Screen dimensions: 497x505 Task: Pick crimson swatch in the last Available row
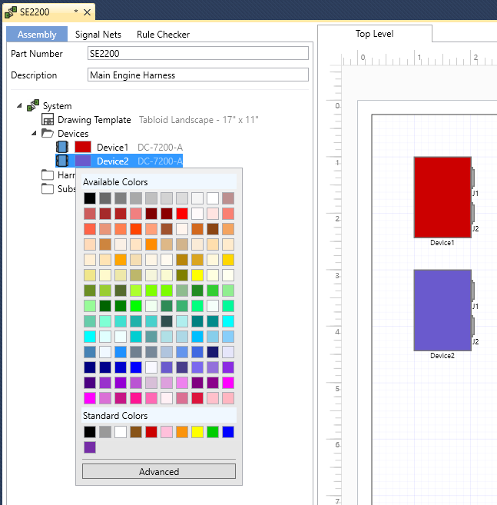(197, 398)
